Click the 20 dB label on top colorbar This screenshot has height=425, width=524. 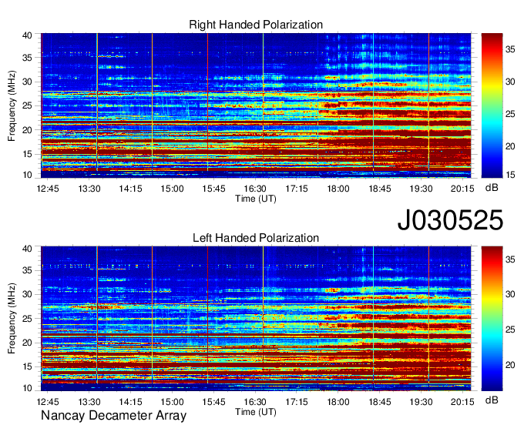point(510,146)
